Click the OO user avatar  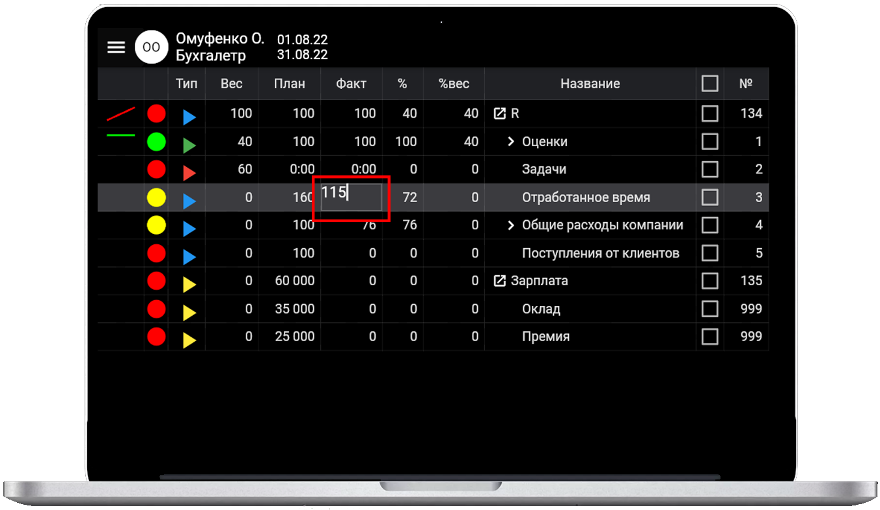click(x=151, y=47)
